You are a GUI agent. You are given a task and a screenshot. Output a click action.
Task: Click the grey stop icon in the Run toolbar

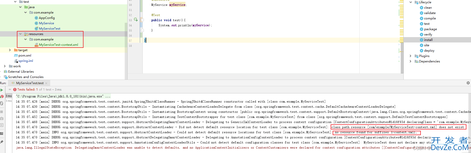tap(2, 112)
